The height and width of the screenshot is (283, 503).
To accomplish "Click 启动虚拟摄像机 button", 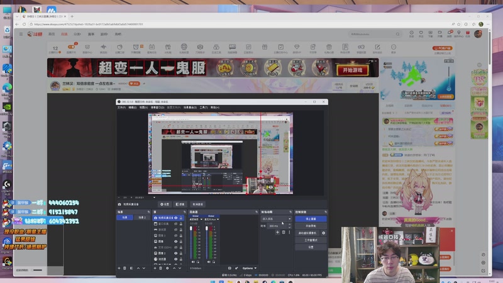I will 307,233.
